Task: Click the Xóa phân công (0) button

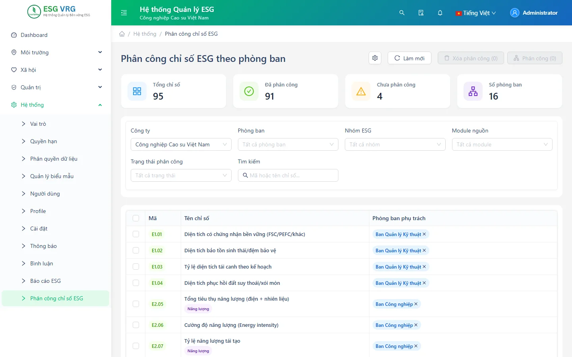Action: pos(471,58)
